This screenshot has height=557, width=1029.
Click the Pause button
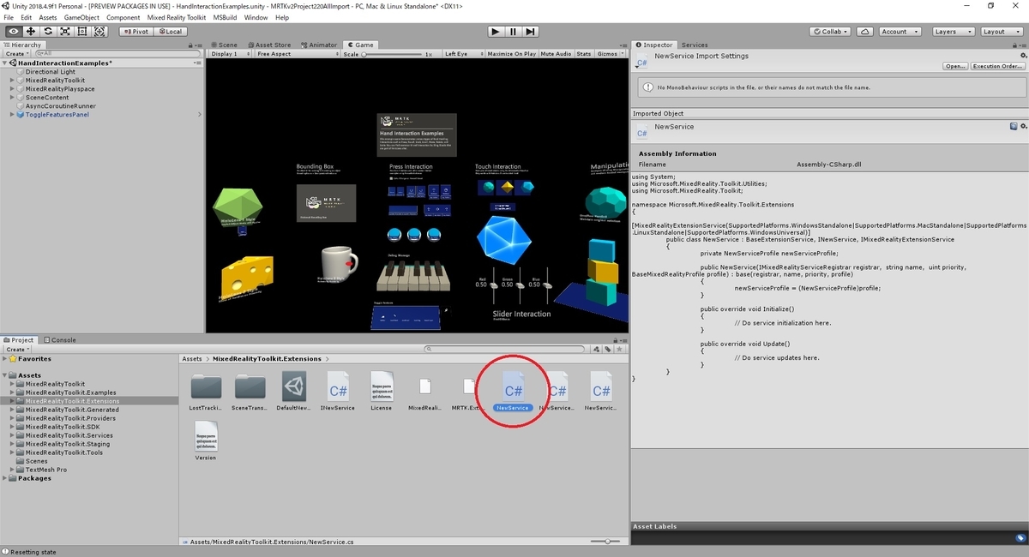point(513,32)
